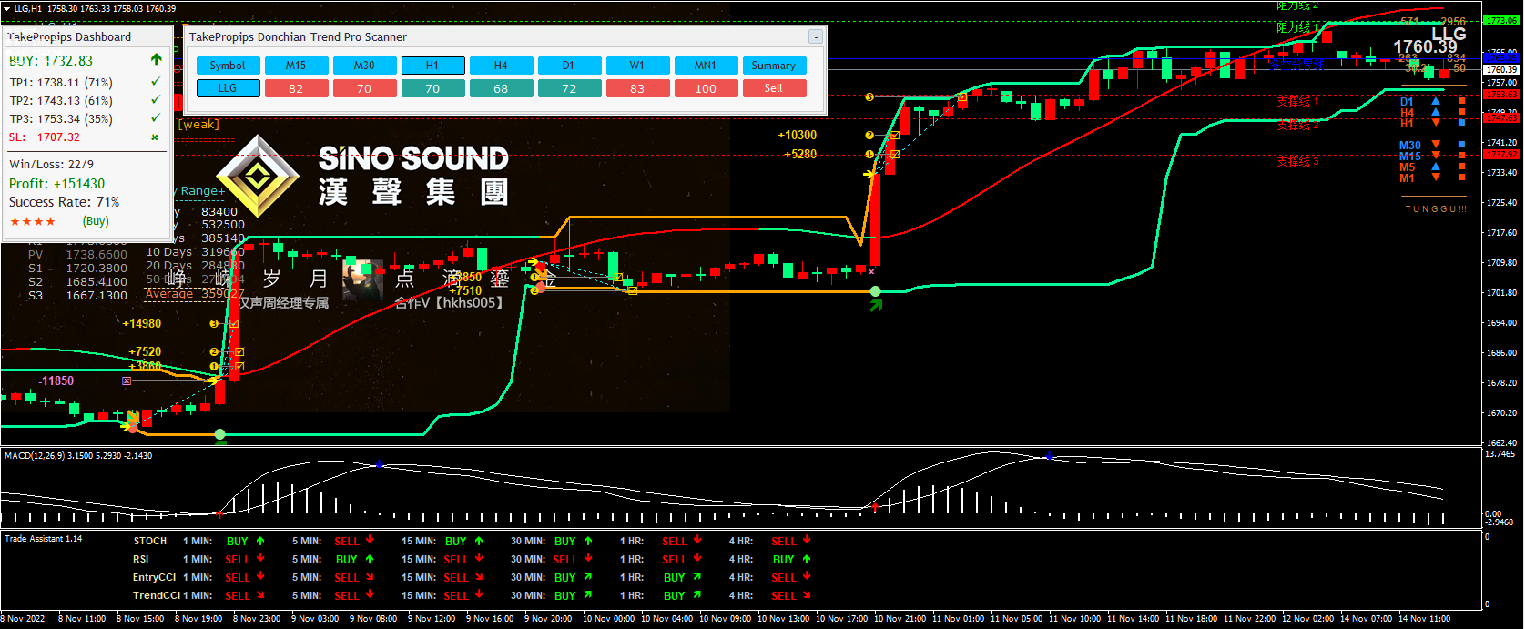Click the TP3 green checkmark icon
Image resolution: width=1525 pixels, height=629 pixels.
point(156,118)
